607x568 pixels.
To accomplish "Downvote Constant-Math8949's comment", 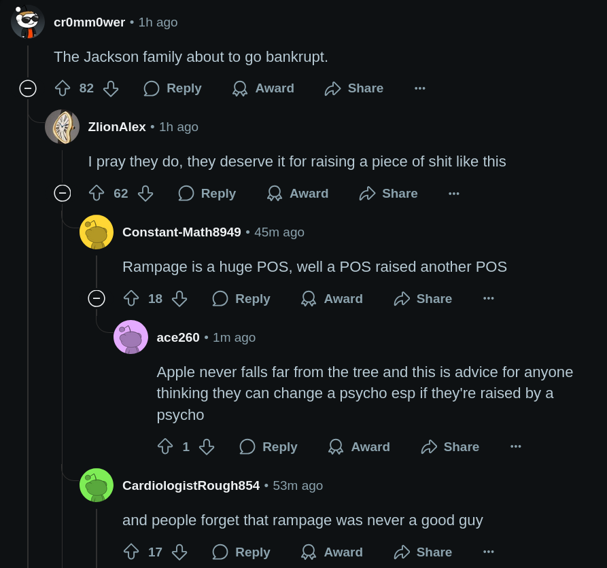I will click(179, 298).
